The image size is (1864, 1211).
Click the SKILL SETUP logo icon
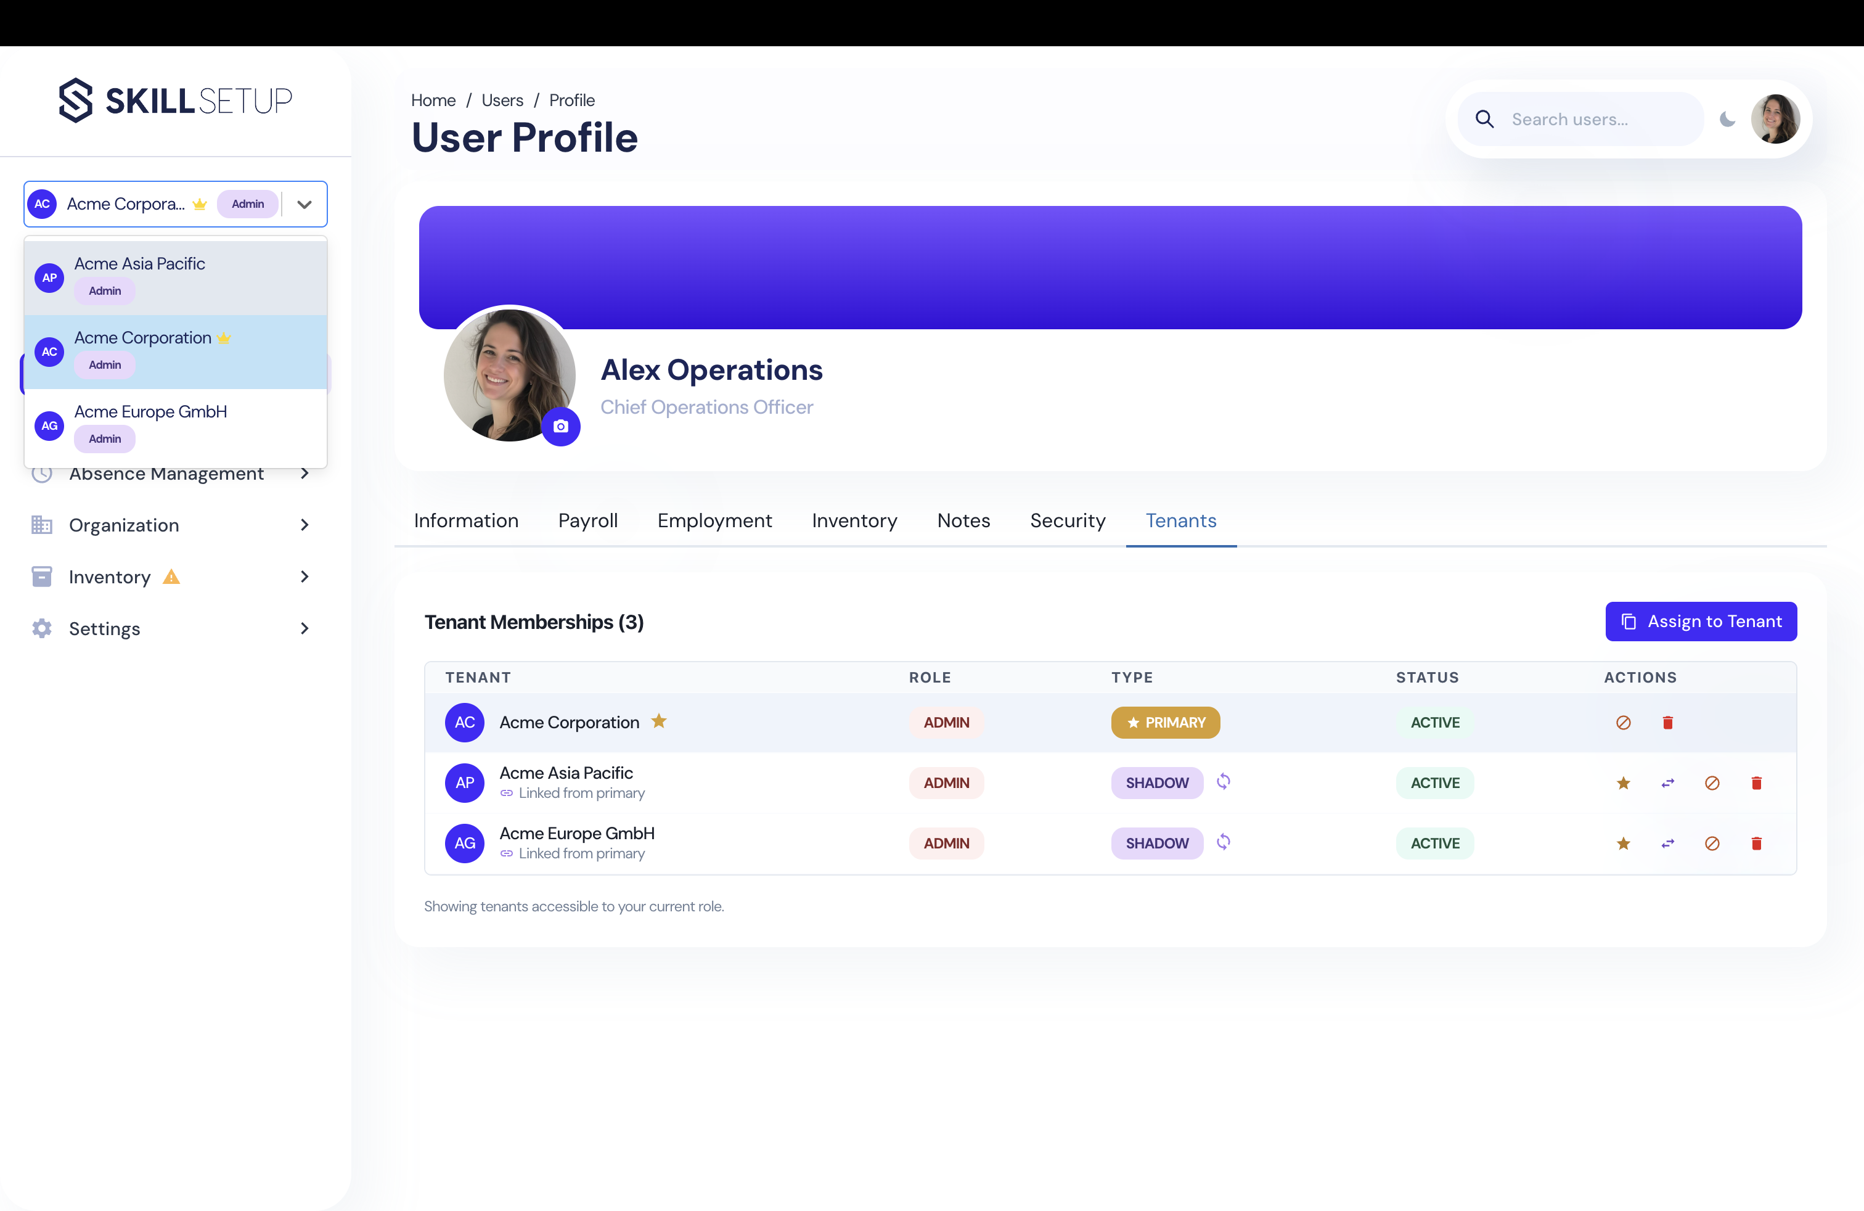75,101
